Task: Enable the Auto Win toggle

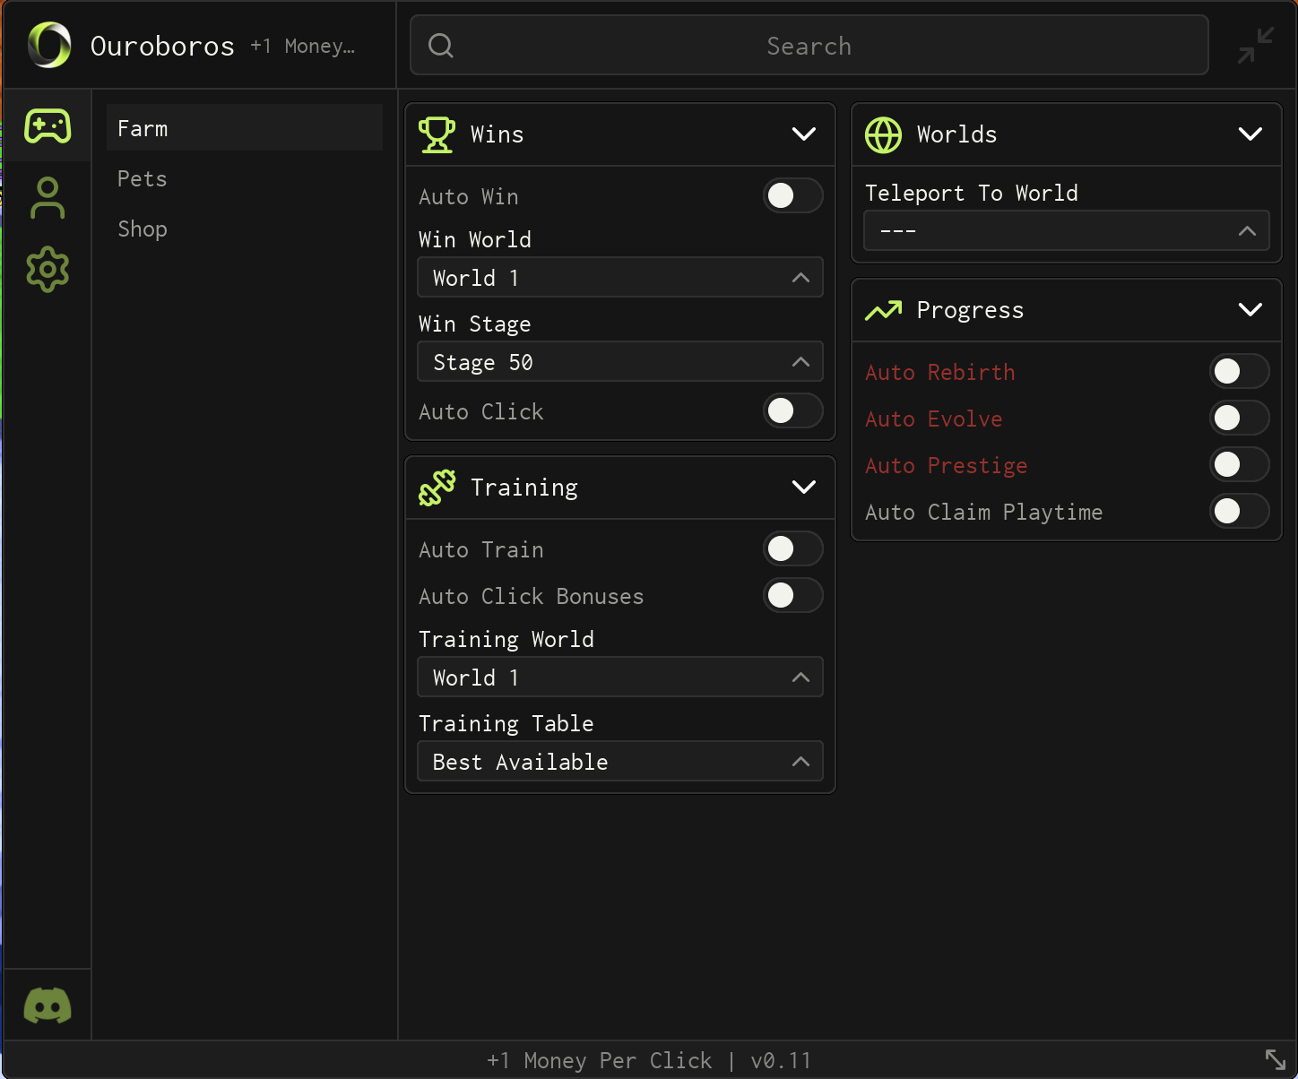Action: (793, 196)
